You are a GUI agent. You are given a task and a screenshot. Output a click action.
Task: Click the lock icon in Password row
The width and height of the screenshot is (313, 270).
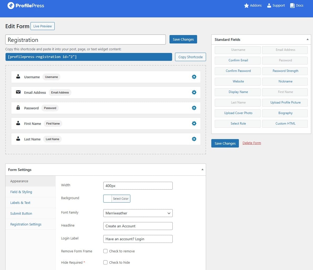[x=18, y=107]
